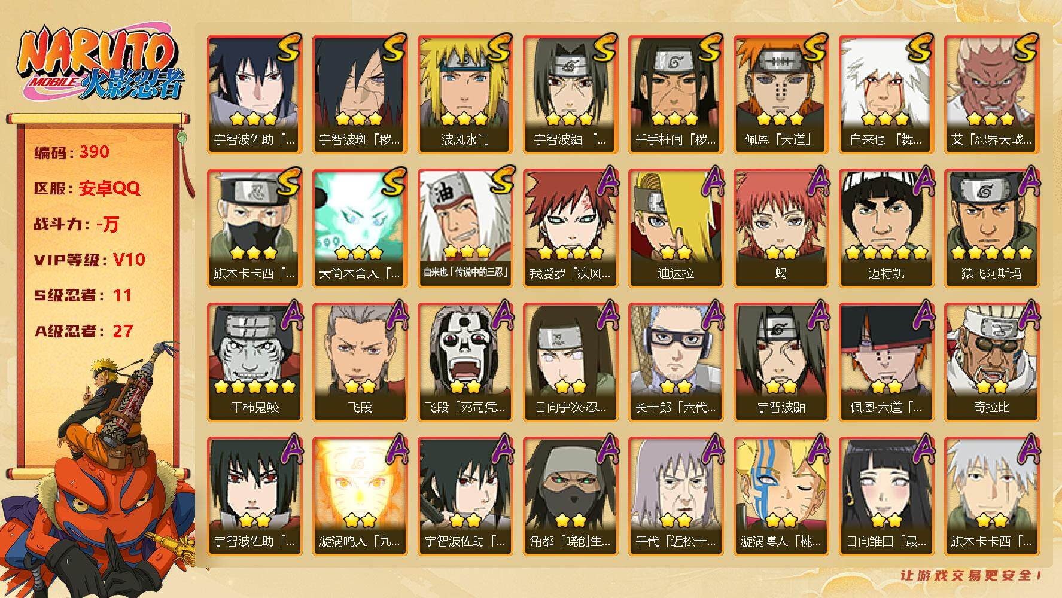This screenshot has width=1062, height=598.
Task: Click the 自来也「传说中的三忍」 card
Action: coord(465,228)
